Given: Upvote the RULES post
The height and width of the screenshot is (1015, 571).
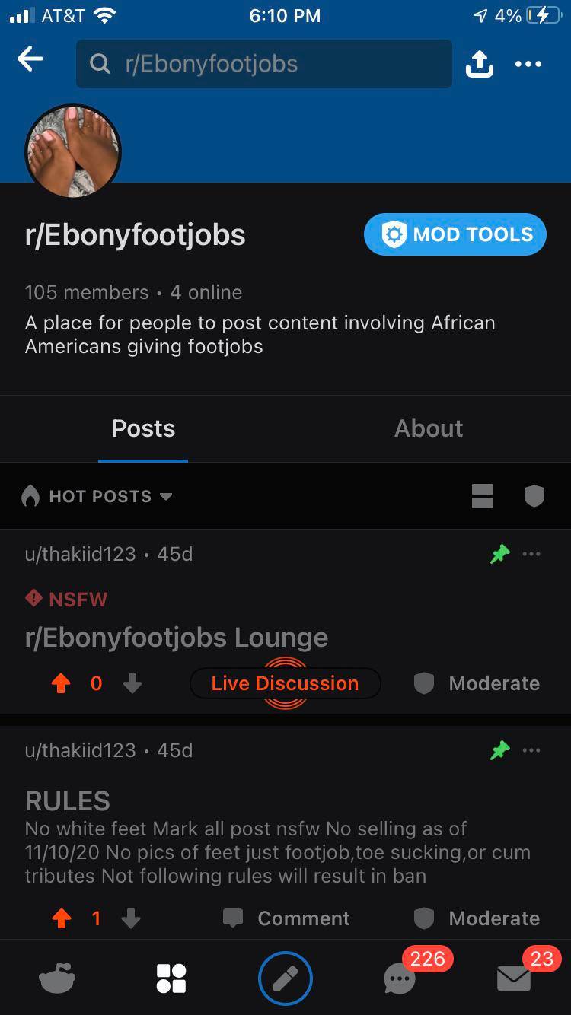Looking at the screenshot, I should pyautogui.click(x=61, y=919).
